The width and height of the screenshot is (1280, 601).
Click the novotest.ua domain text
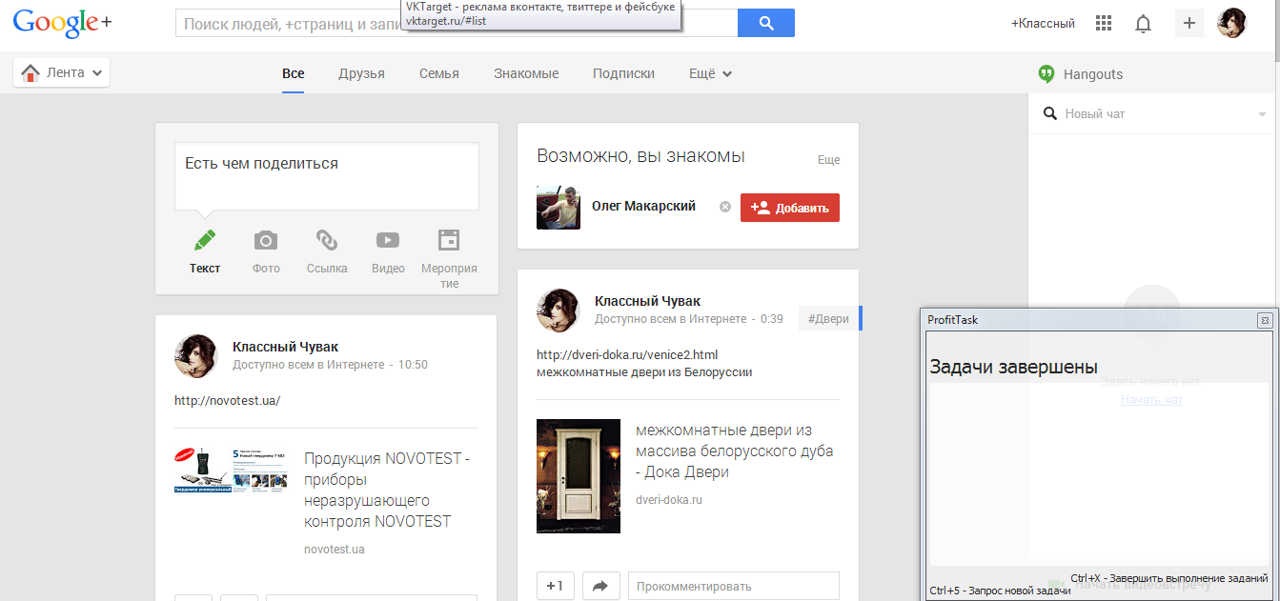[335, 550]
